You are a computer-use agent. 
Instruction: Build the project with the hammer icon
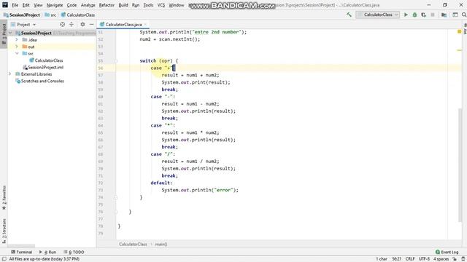coord(349,15)
